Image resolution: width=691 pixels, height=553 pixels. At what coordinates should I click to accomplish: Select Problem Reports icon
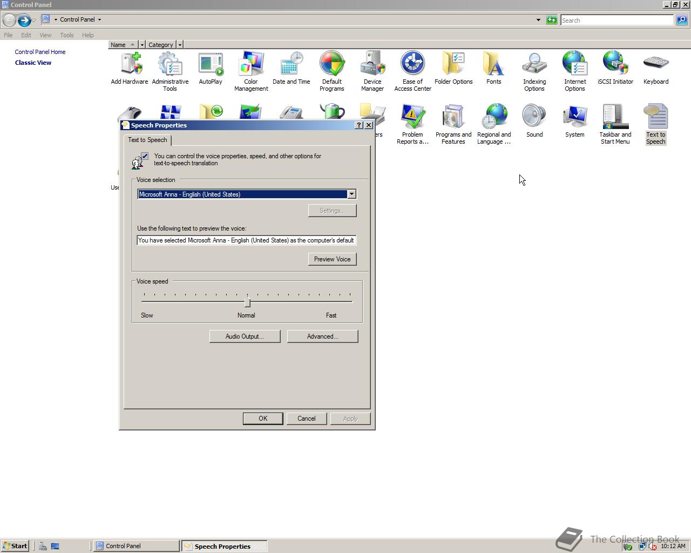tap(413, 124)
